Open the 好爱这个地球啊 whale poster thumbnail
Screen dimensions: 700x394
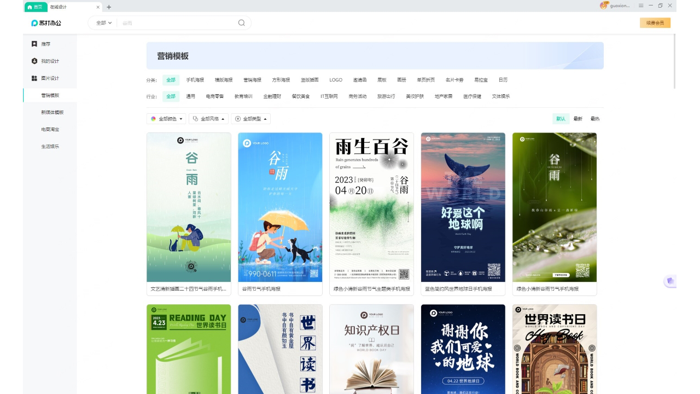[463, 207]
